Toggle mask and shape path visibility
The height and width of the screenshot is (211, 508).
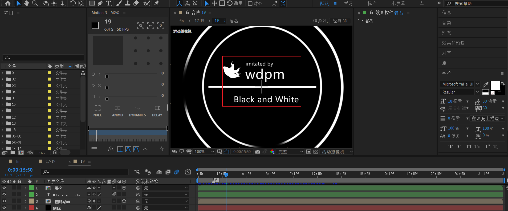tap(227, 152)
